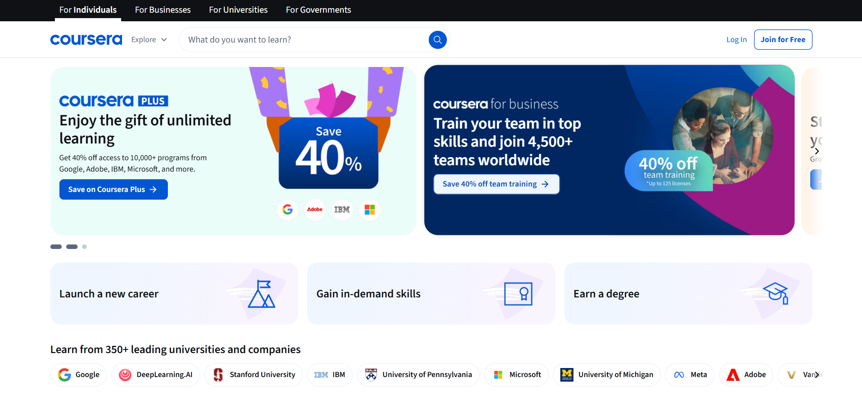Image resolution: width=862 pixels, height=397 pixels.
Task: Select the third carousel indicator dot
Action: pos(84,247)
